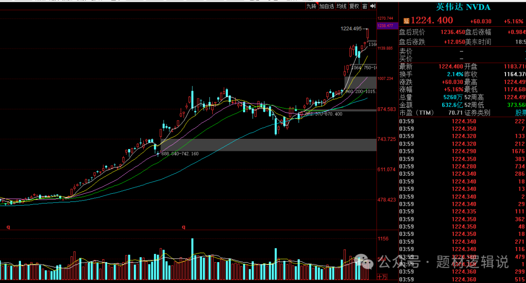Click the arrow-to-bar collapse panel icon

(373, 6)
